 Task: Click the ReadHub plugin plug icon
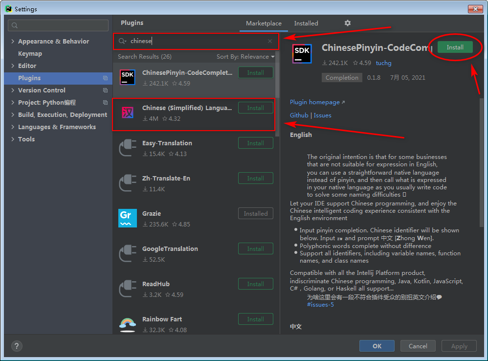pyautogui.click(x=128, y=289)
